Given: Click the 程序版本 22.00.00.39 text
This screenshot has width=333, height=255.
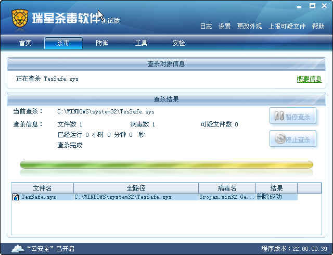Looking at the screenshot, I should [294, 249].
